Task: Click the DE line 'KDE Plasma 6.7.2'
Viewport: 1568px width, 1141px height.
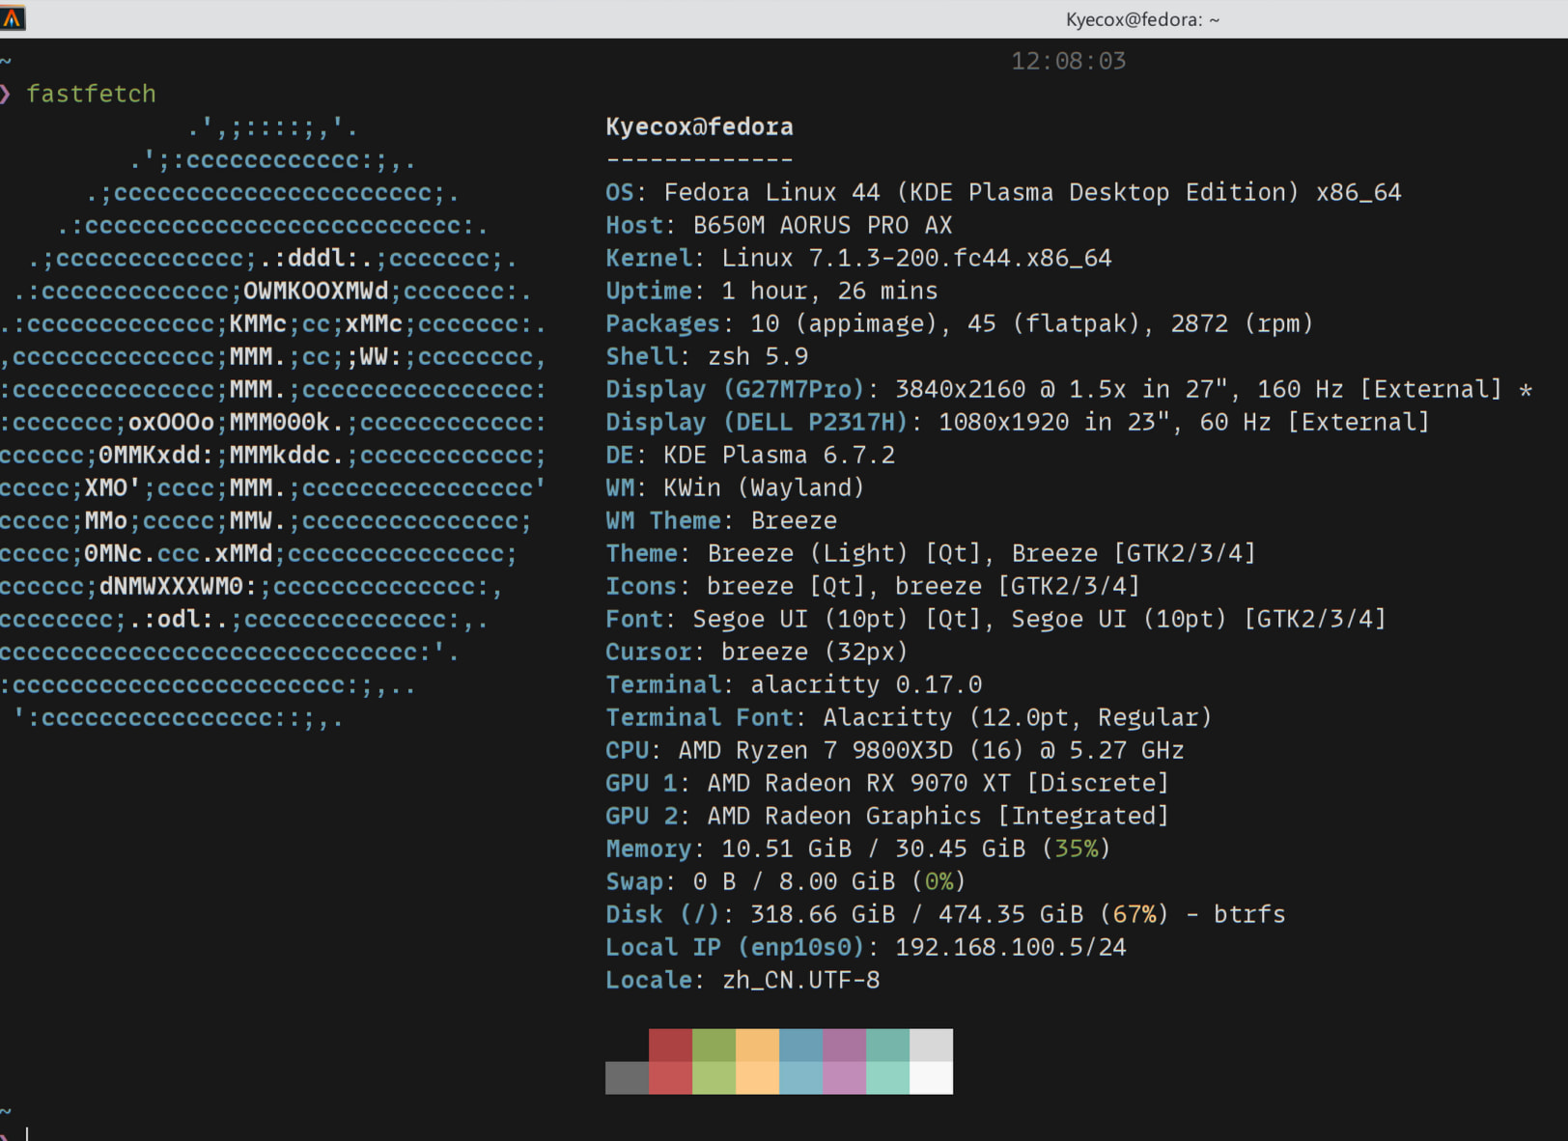Action: click(x=750, y=455)
